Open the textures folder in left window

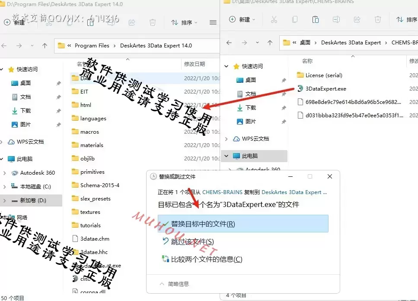pyautogui.click(x=90, y=212)
